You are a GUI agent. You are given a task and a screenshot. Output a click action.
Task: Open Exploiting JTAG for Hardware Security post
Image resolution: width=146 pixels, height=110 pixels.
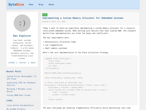(x=21, y=84)
